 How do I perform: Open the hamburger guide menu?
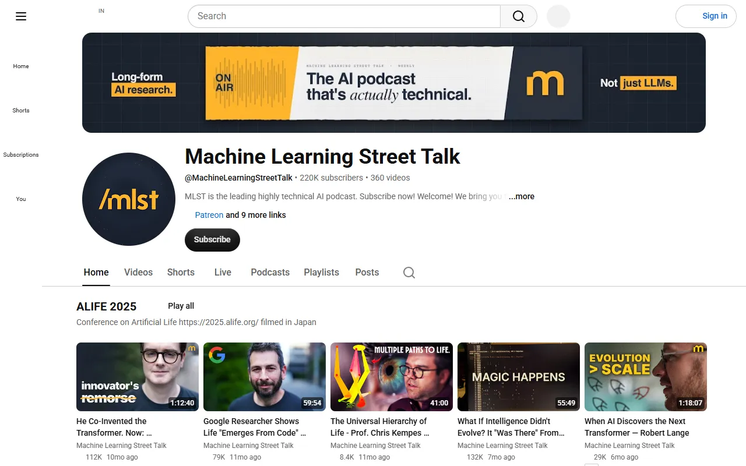[x=21, y=16]
